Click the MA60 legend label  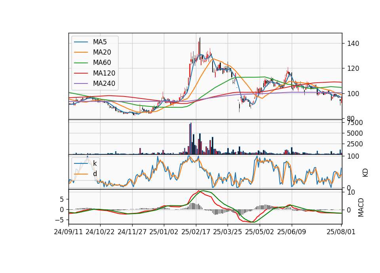[102, 63]
